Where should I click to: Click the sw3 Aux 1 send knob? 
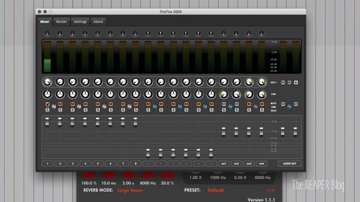coord(249,82)
